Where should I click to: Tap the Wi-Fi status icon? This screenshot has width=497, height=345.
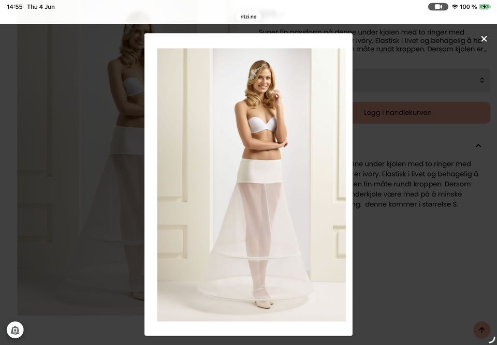tap(455, 7)
